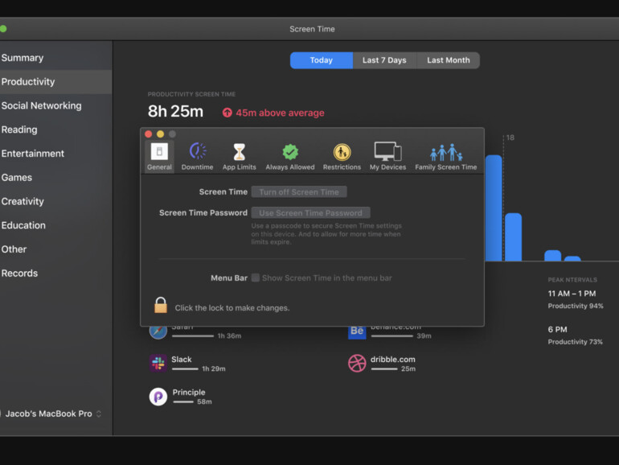Select Games in the sidebar
The width and height of the screenshot is (619, 465).
click(55, 178)
